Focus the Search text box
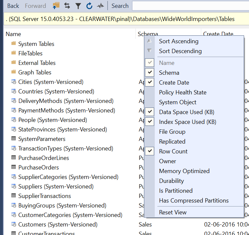Image resolution: width=249 pixels, height=235 pixels. 190,6
